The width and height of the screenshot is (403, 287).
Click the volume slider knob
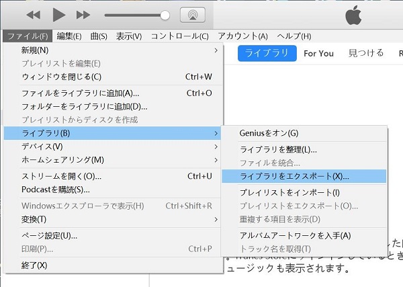tap(165, 15)
